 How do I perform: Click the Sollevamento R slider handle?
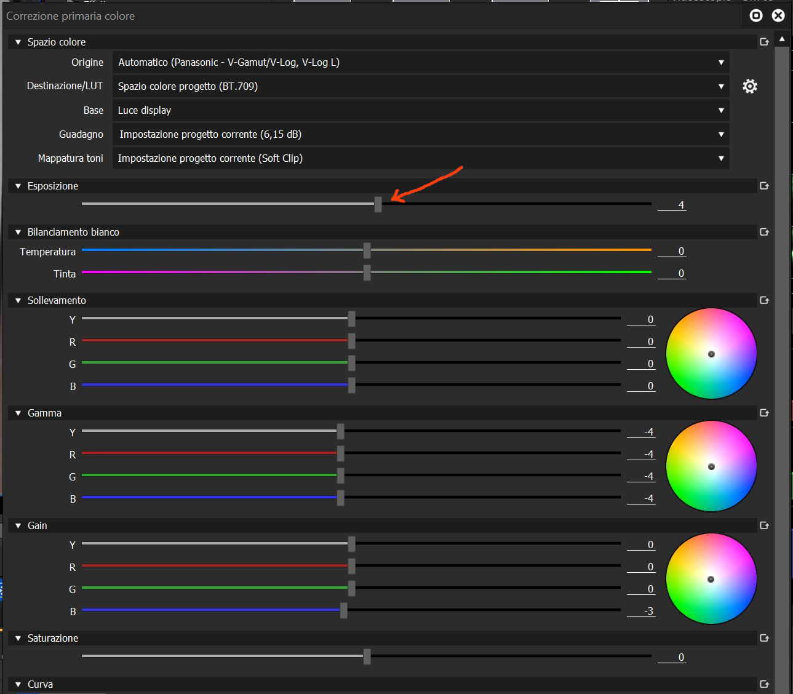point(352,341)
